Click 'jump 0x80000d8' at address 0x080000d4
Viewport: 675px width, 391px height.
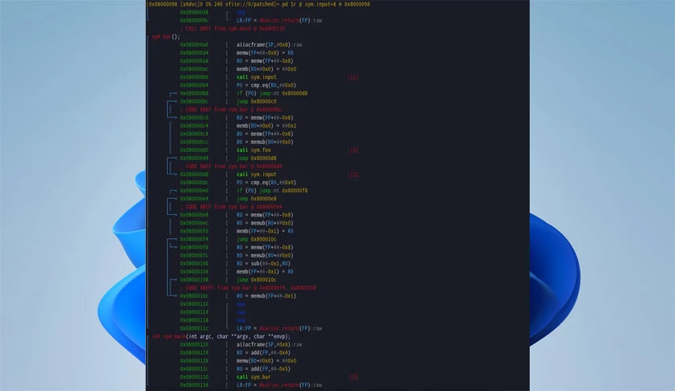[256, 158]
